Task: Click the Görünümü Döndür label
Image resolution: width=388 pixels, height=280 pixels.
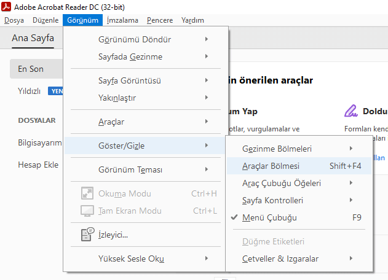Action: point(135,39)
